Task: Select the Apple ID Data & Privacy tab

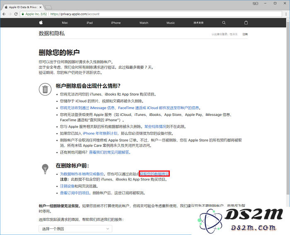Action: point(22,7)
